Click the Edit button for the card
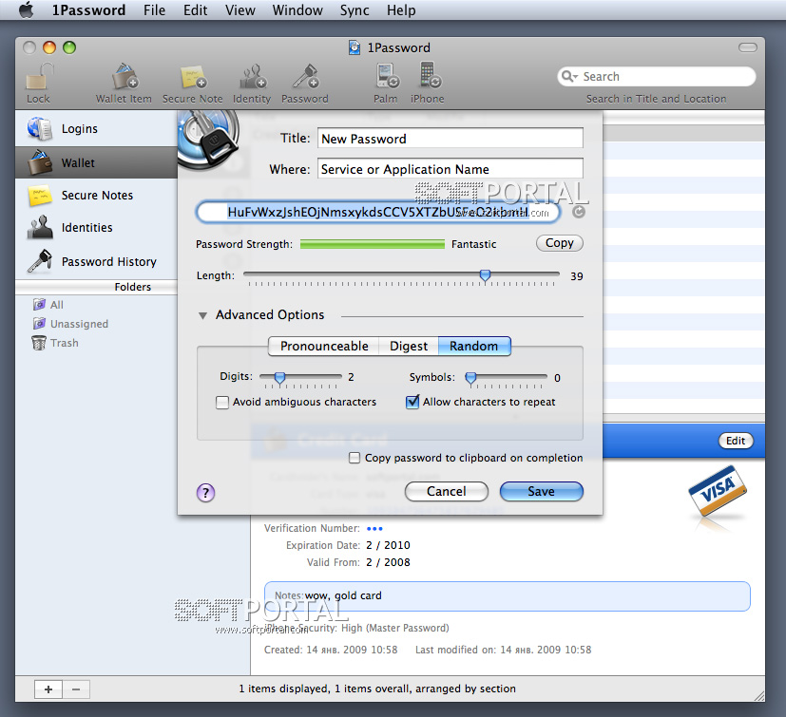The height and width of the screenshot is (717, 786). point(736,441)
